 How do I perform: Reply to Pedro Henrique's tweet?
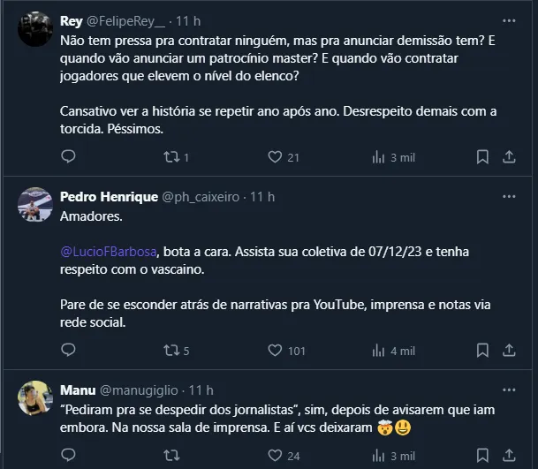coord(68,351)
